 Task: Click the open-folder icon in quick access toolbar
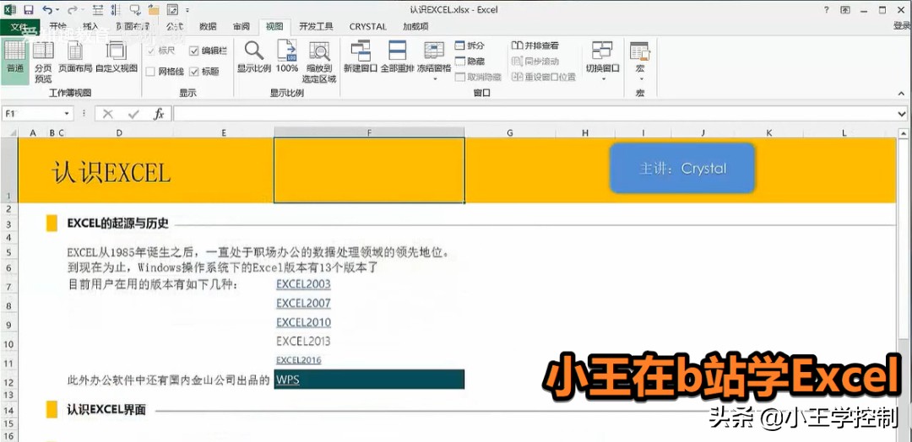(154, 10)
